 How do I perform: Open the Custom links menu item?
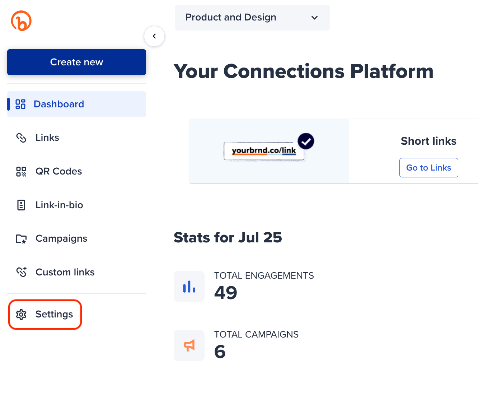click(x=76, y=272)
